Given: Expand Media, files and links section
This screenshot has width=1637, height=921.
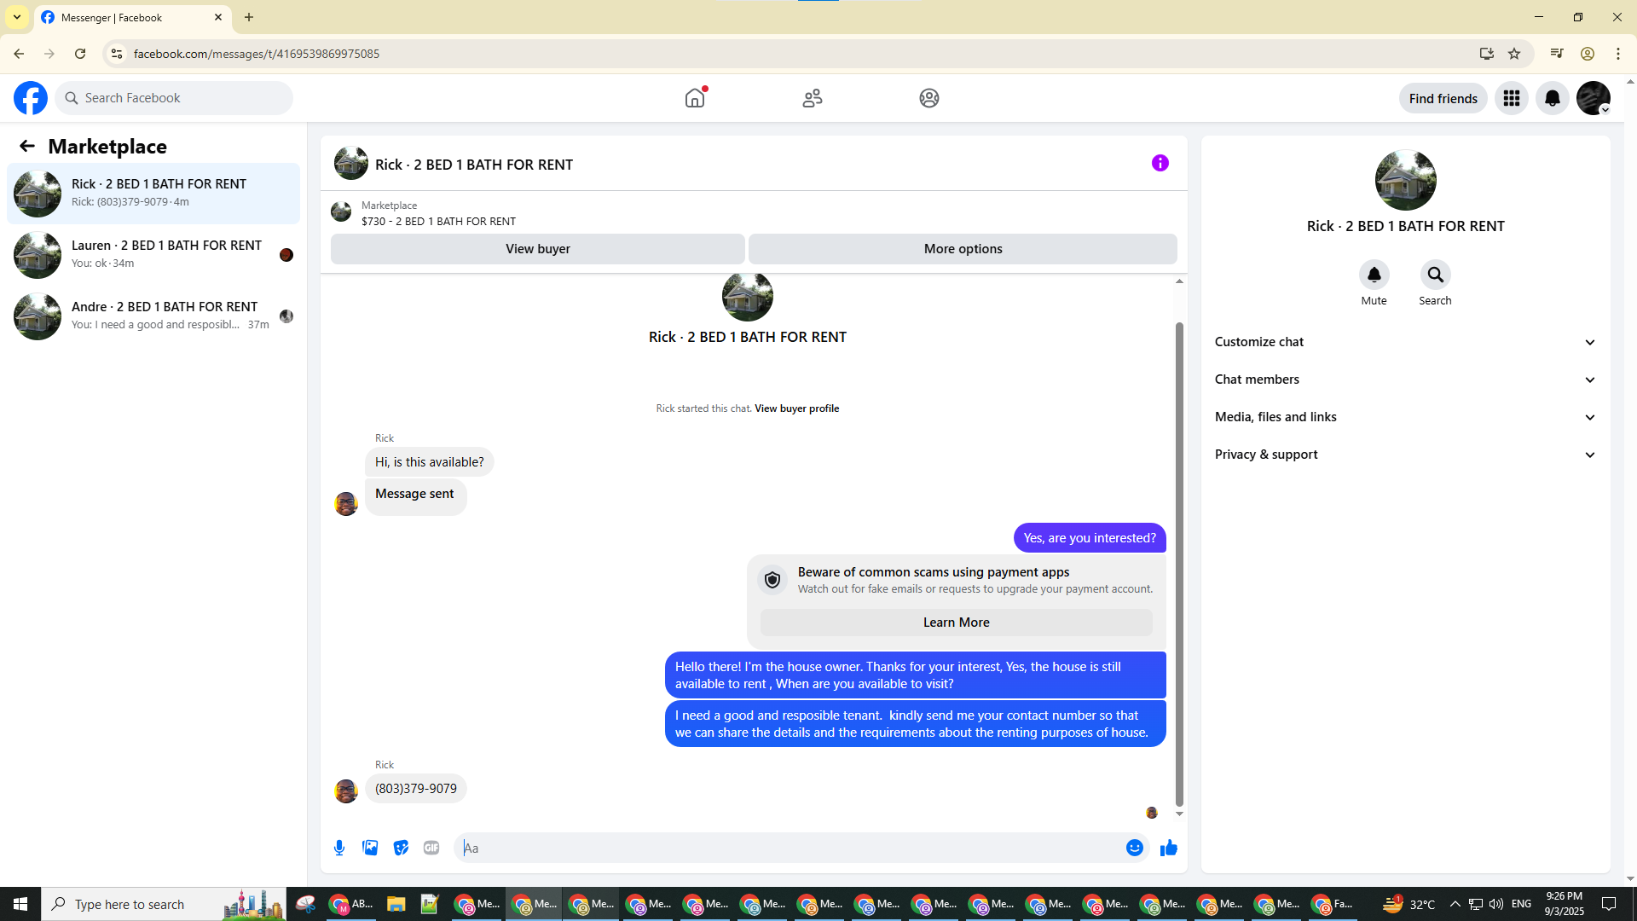Looking at the screenshot, I should [1405, 417].
